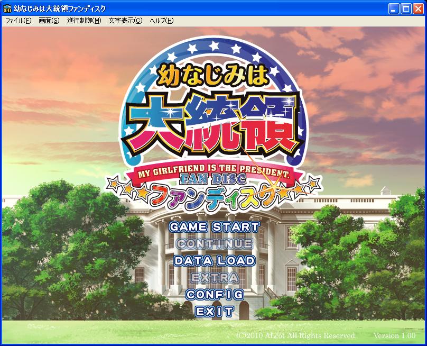The width and height of the screenshot is (427, 346).
Task: Click the application icon in the title bar
Action: click(7, 8)
